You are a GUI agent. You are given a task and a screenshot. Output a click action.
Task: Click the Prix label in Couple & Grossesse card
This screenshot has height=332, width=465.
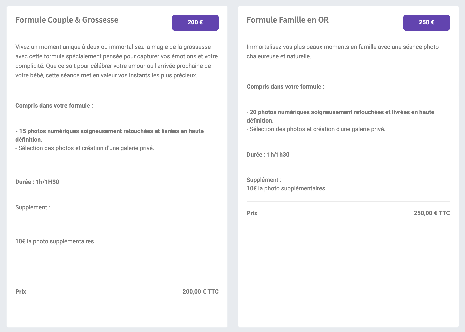[21, 292]
